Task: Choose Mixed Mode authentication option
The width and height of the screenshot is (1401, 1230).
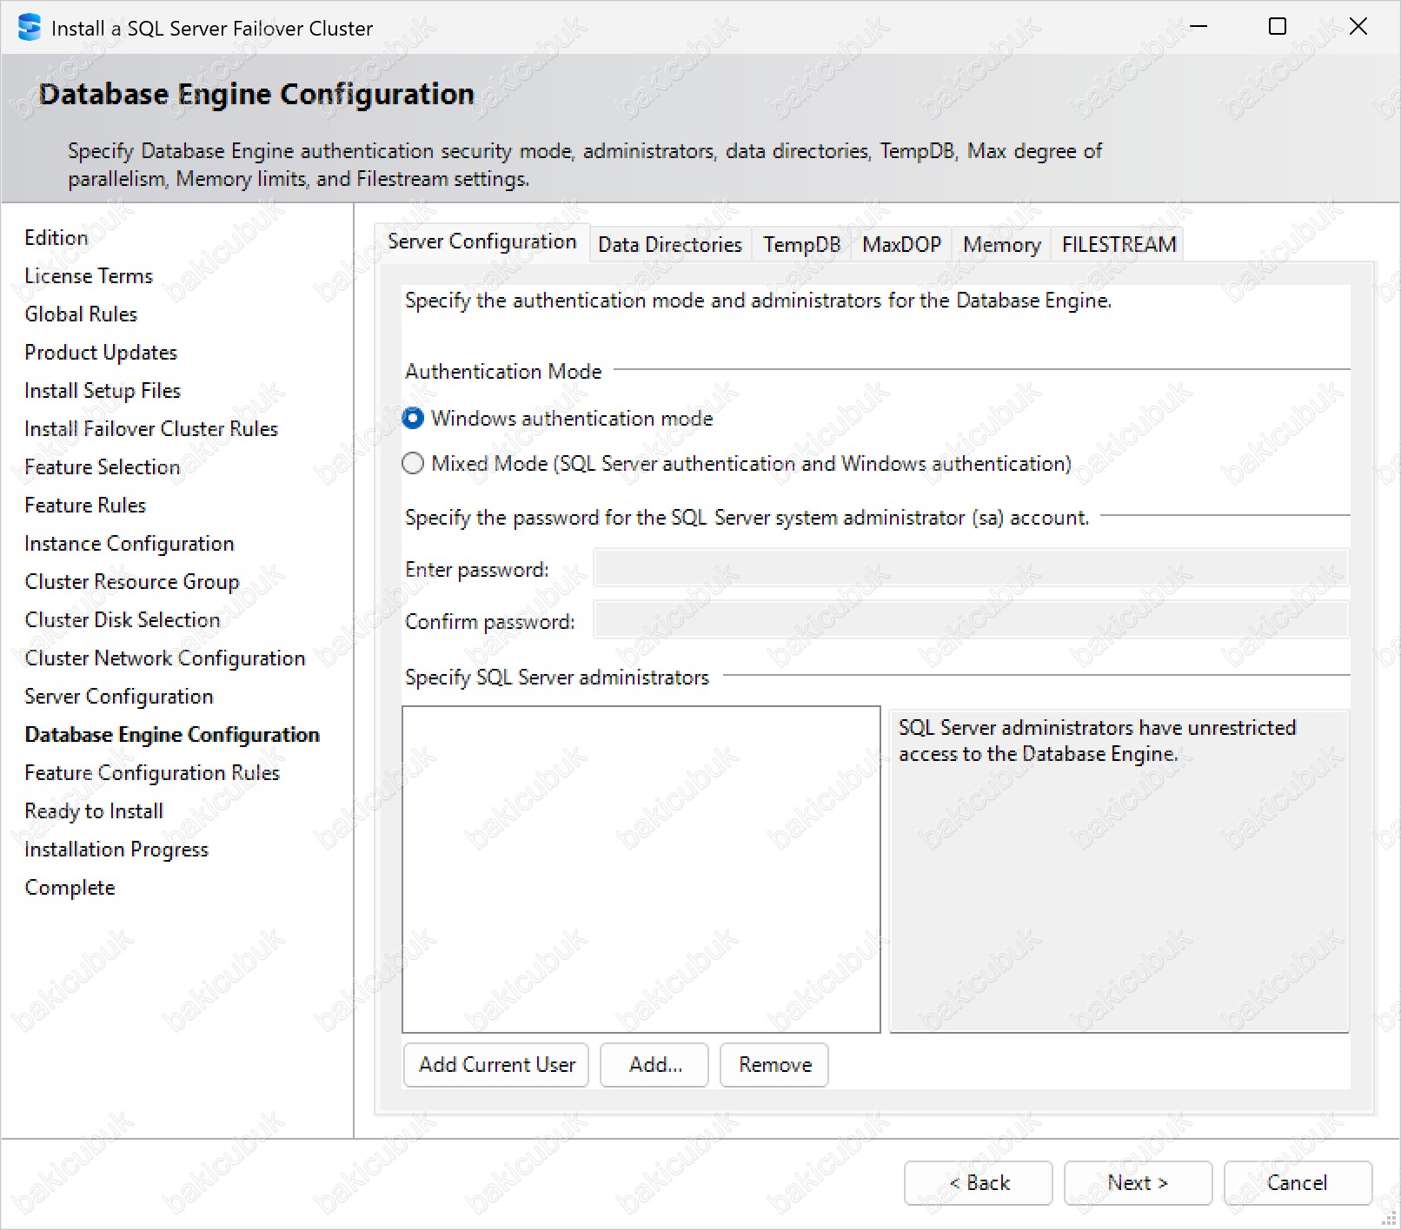Action: tap(414, 464)
